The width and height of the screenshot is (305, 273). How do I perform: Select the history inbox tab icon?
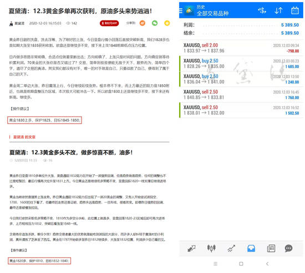click(x=251, y=248)
